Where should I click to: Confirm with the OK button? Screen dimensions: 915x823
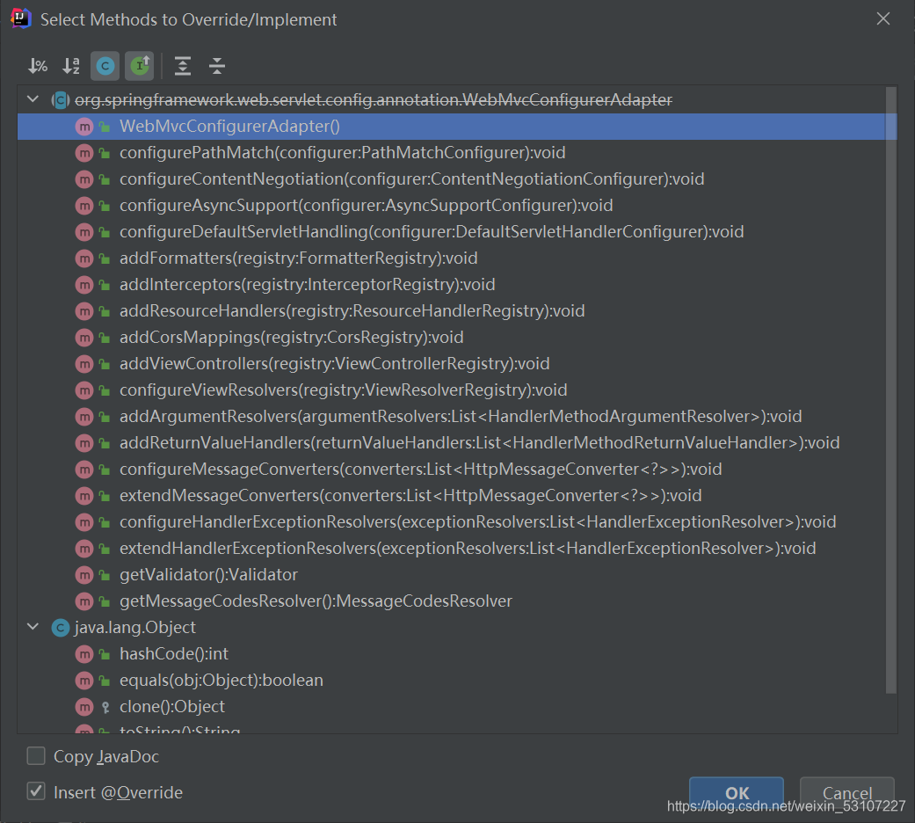[737, 793]
